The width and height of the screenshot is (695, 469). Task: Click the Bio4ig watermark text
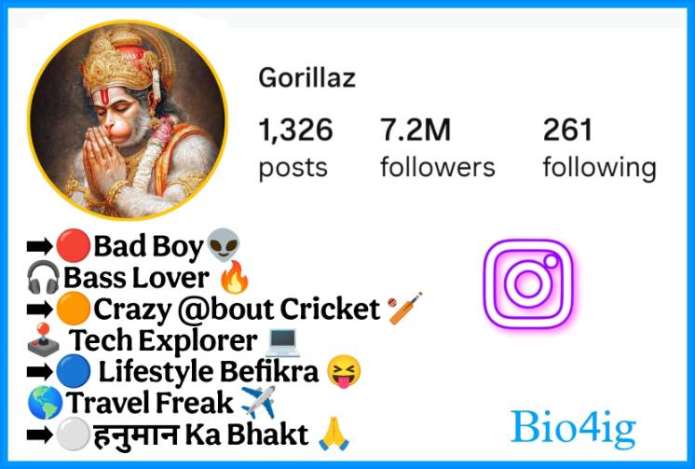(574, 429)
